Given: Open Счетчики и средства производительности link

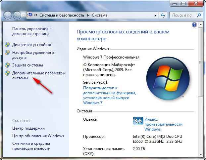Looking at the screenshot, I should pos(31,146).
